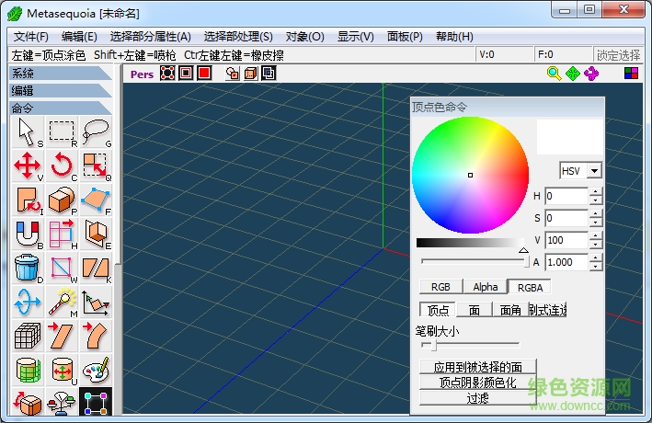Select the Magnet tool
The image size is (652, 423).
coord(28,234)
